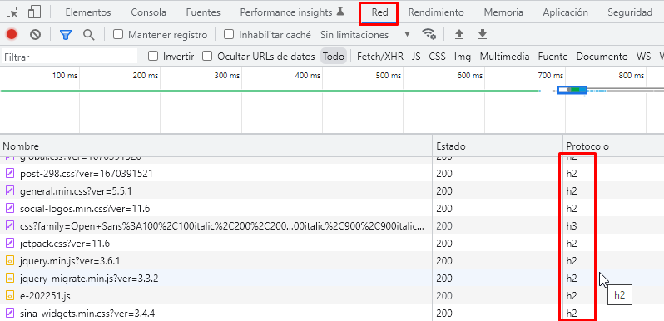The width and height of the screenshot is (664, 321).
Task: Click the blue selection window in timeline overview
Action: [x=572, y=90]
